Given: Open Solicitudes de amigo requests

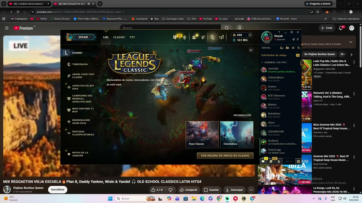Looking at the screenshot, I should pyautogui.click(x=280, y=55).
